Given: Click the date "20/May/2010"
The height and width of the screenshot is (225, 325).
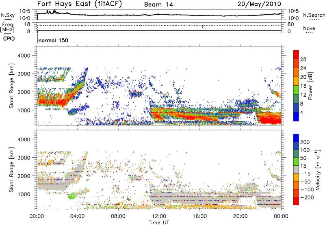Looking at the screenshot, I should point(259,4).
